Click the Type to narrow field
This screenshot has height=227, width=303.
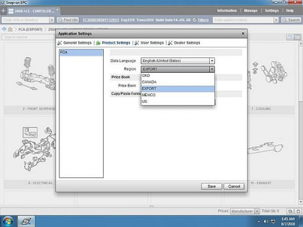28,37
